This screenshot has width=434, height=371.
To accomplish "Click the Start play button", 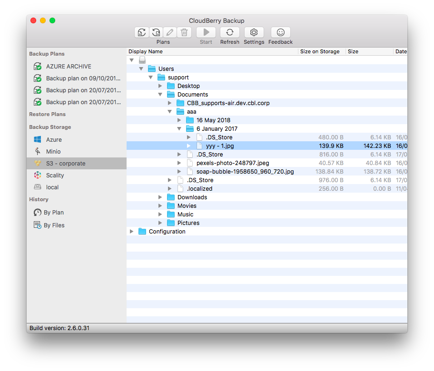I will [x=206, y=32].
